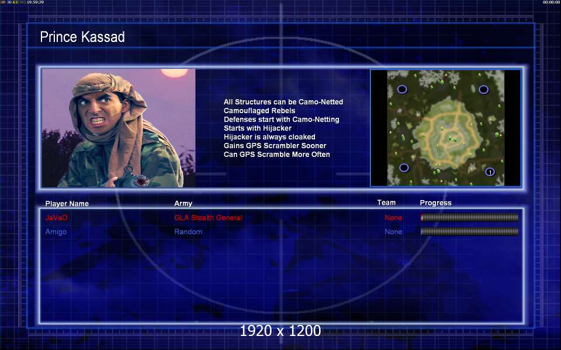Image resolution: width=561 pixels, height=350 pixels.
Task: Click the Prince Kassad title text
Action: pyautogui.click(x=82, y=37)
